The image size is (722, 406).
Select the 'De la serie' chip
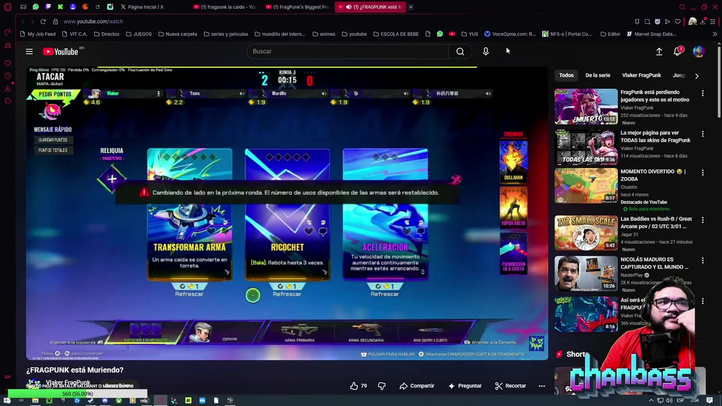point(597,75)
